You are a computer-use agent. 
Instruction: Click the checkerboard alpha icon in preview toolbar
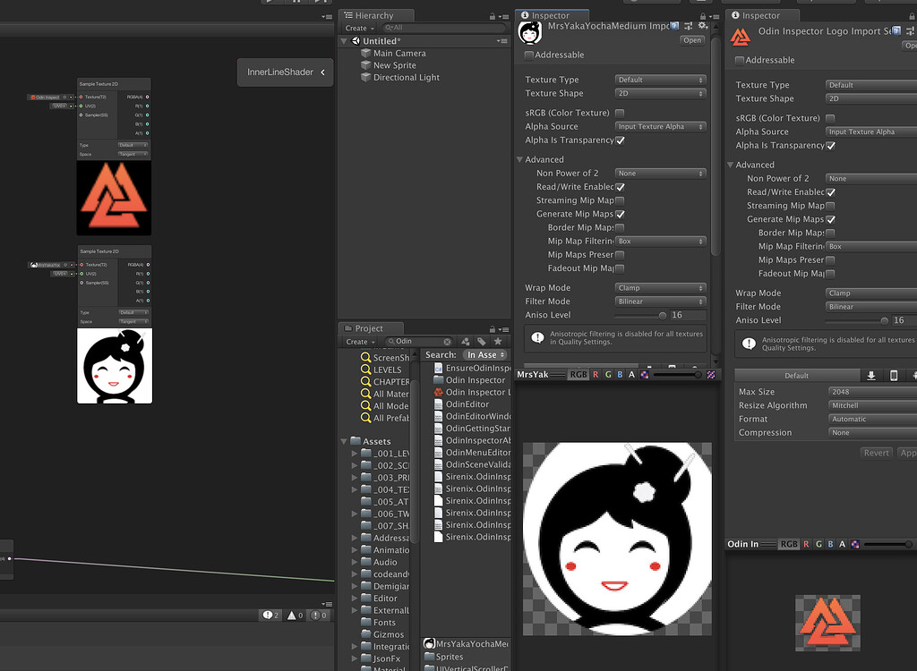643,373
